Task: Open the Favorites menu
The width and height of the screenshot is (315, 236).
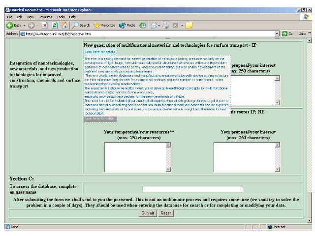Action: tap(45, 17)
